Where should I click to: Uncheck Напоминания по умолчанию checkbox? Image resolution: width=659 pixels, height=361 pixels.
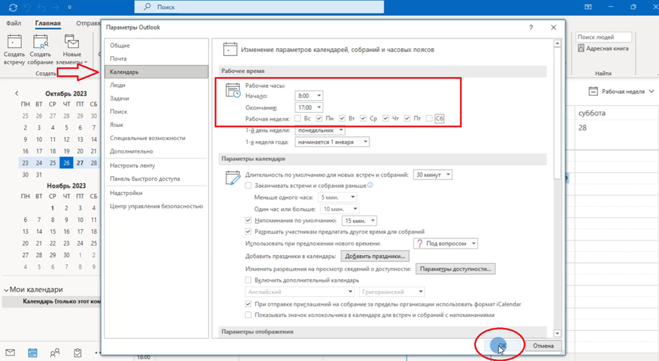[x=248, y=221]
